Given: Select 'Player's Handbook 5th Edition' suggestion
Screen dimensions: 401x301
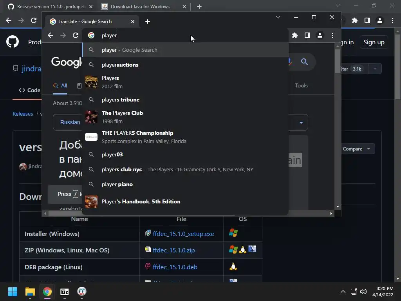Looking at the screenshot, I should pos(185,201).
